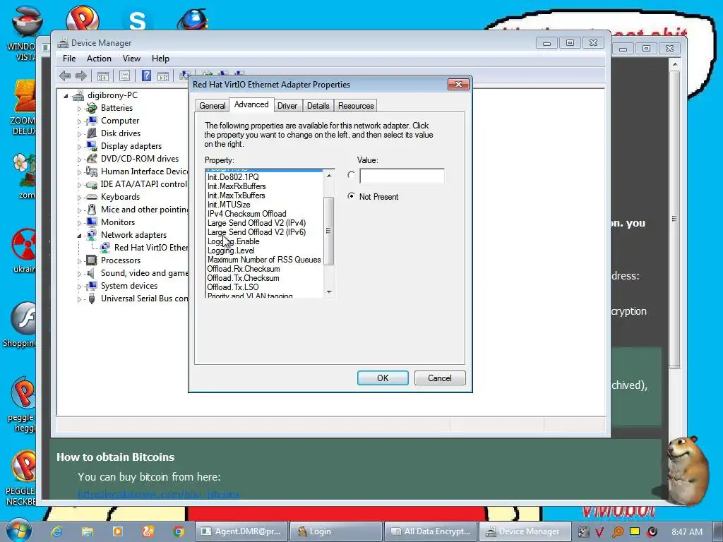The image size is (723, 542).
Task: Select Init.MTUSize in Property list
Action: point(229,205)
